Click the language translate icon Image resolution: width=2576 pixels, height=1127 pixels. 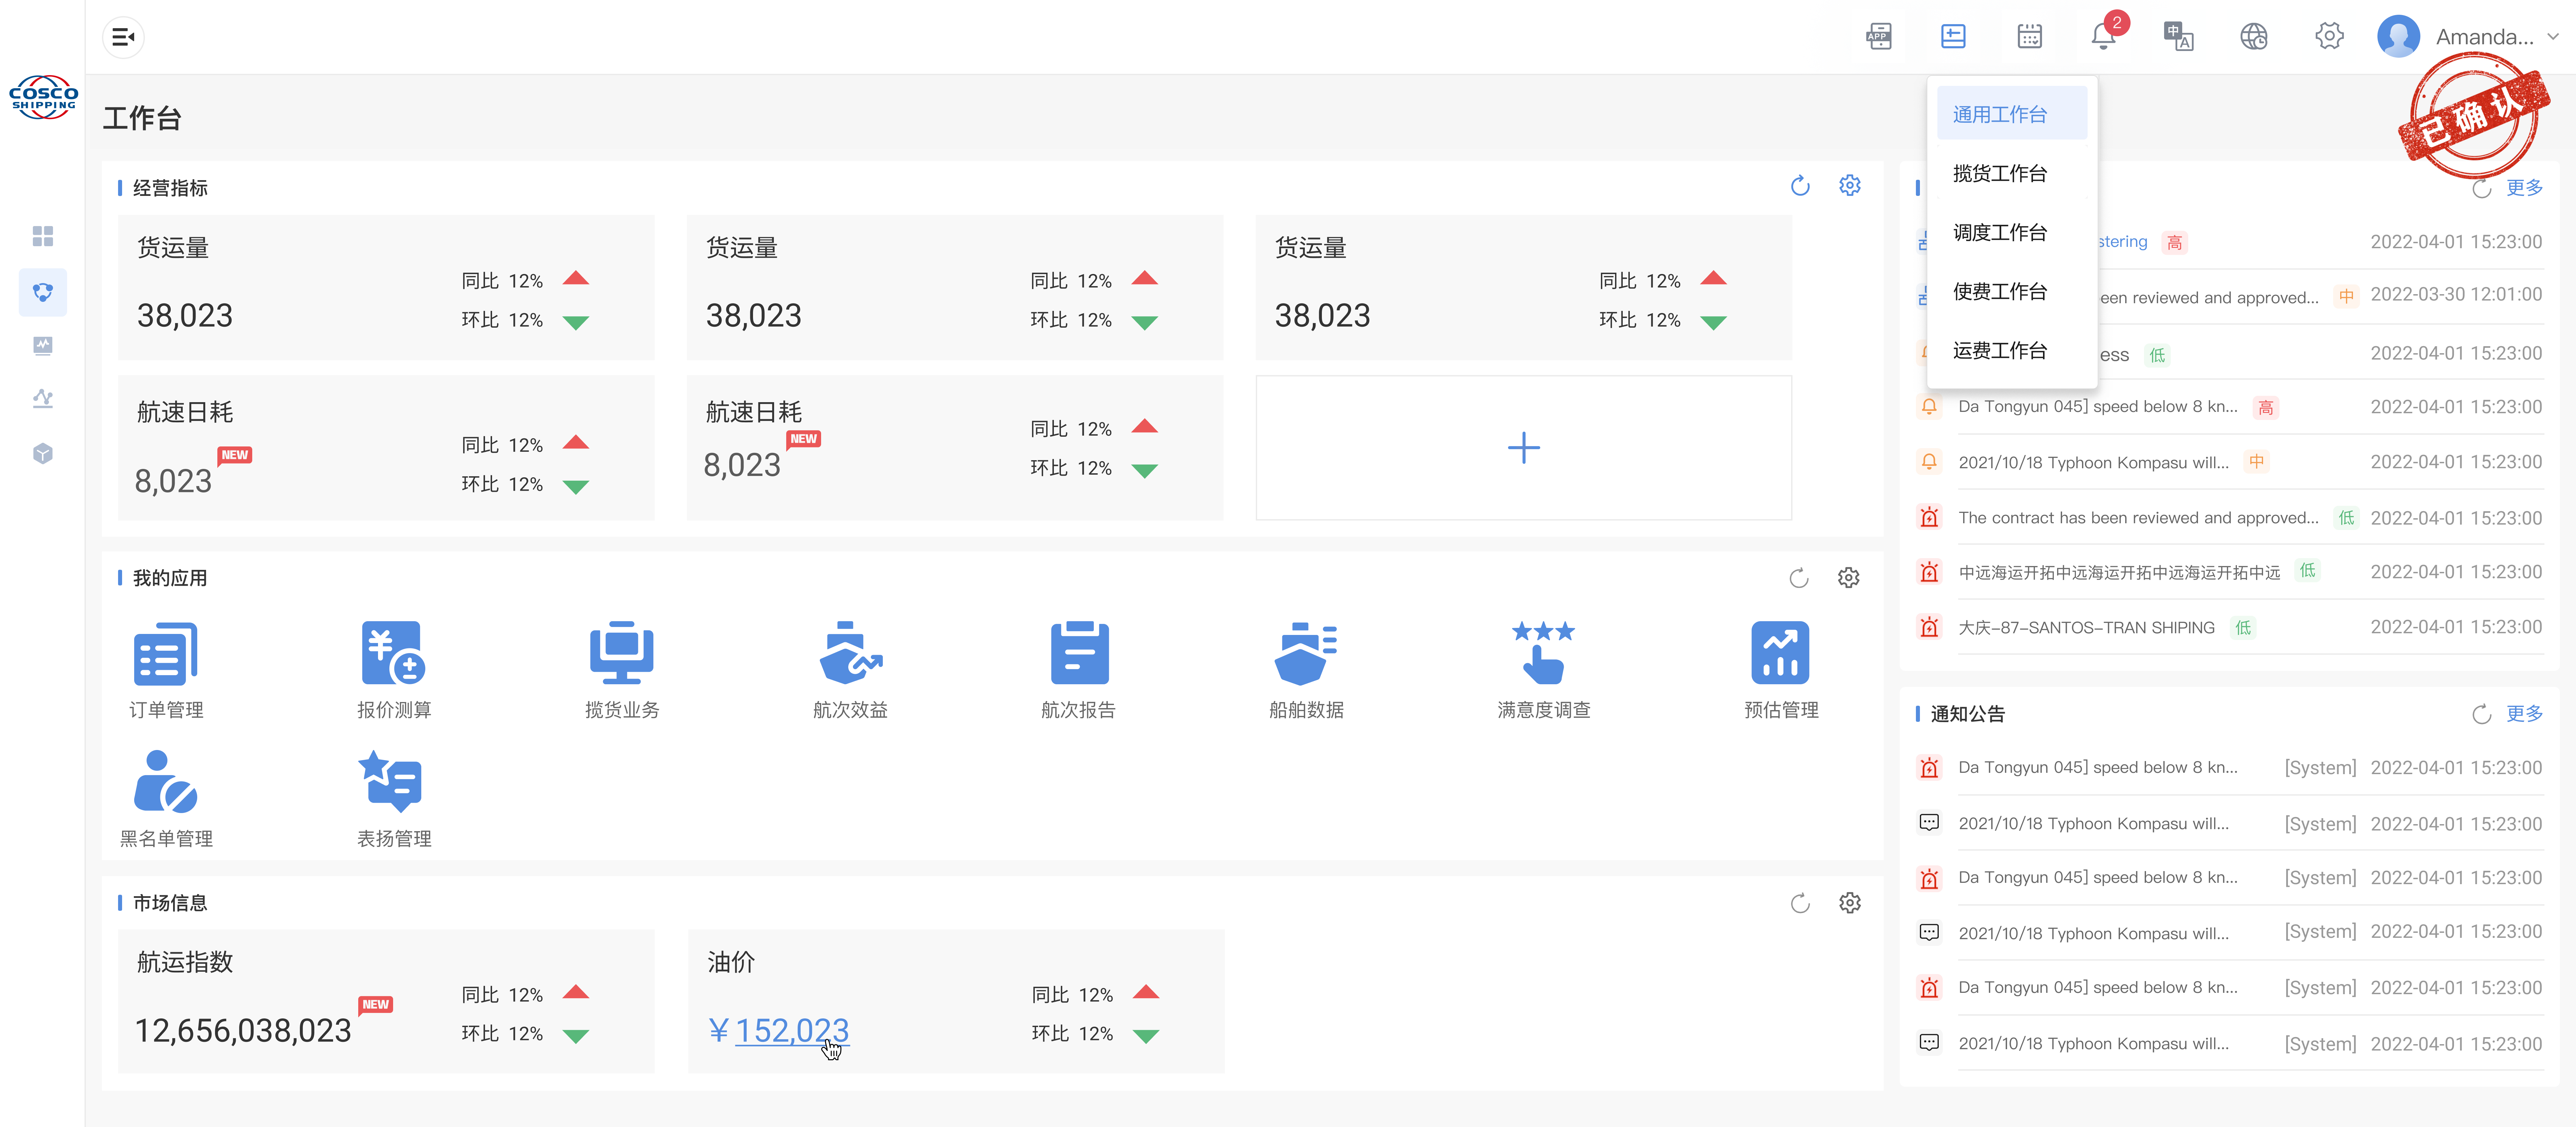point(2179,37)
